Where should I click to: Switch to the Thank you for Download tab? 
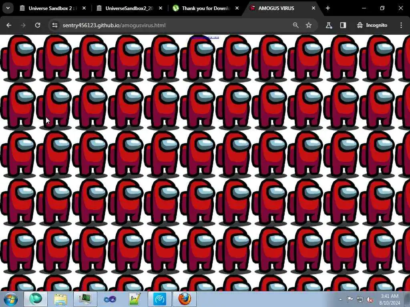[205, 8]
